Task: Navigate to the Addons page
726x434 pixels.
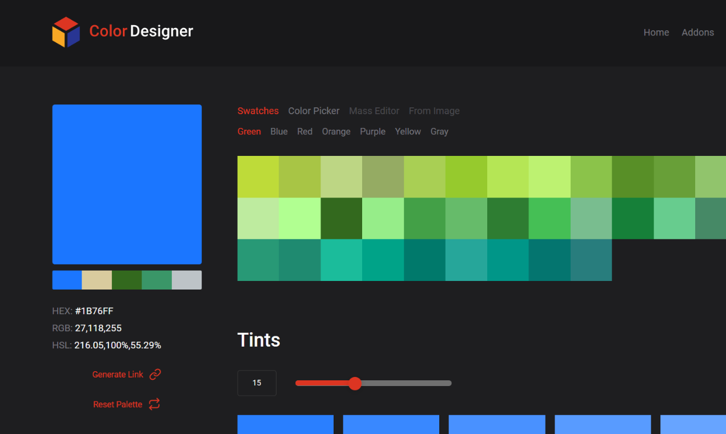Action: click(697, 33)
